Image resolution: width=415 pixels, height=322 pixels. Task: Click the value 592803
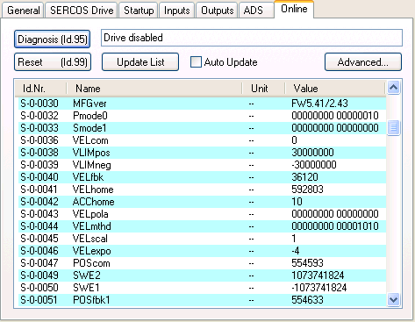(307, 190)
